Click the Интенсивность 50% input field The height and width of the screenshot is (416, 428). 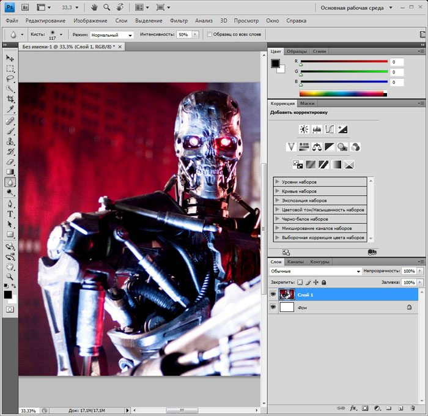[x=183, y=35]
